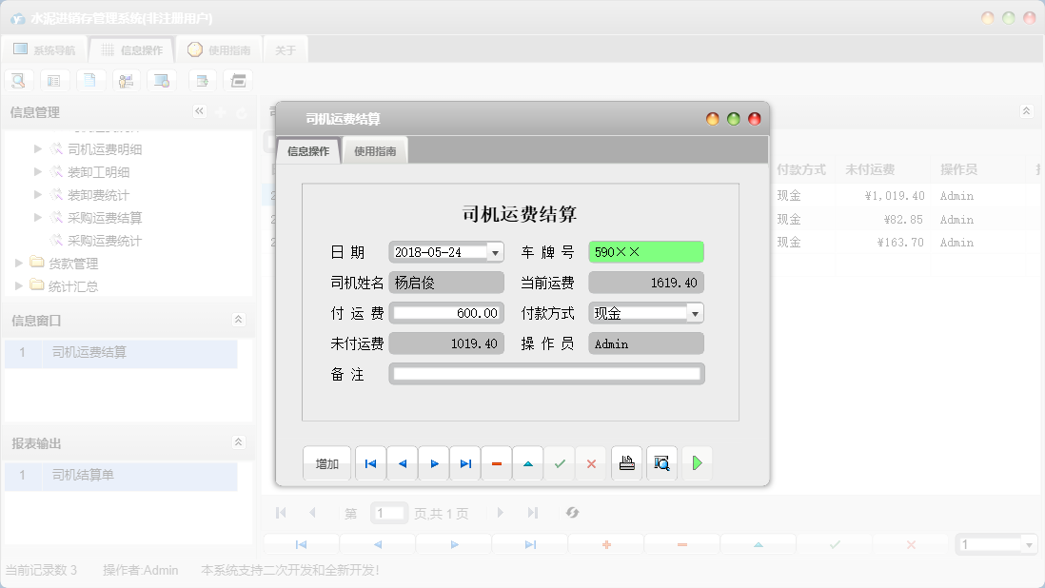Viewport: 1045px width, 588px height.
Task: Click the 增加 add button
Action: [x=326, y=463]
